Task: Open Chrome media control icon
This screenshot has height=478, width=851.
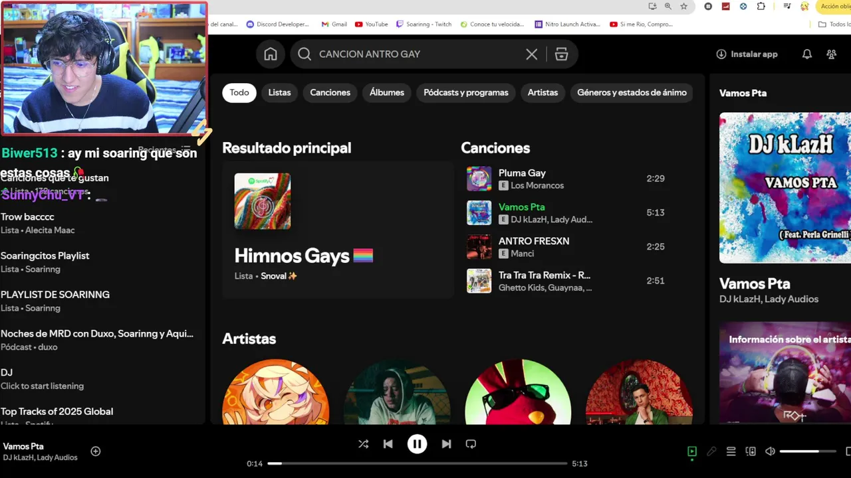Action: click(787, 6)
